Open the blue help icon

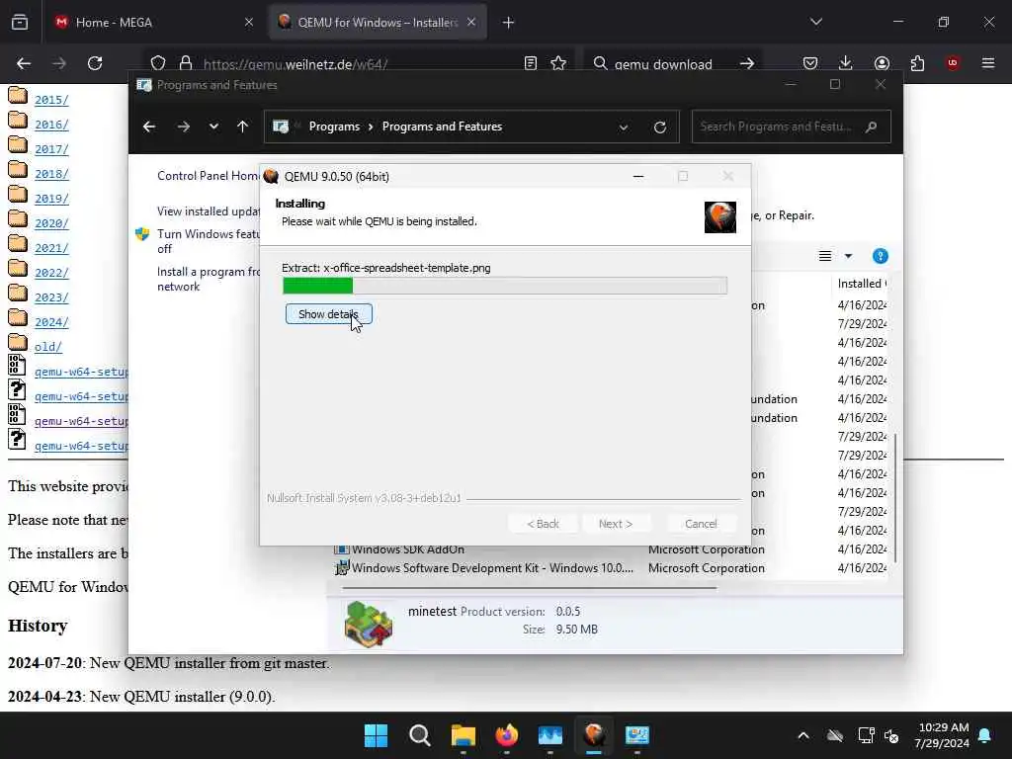pos(881,256)
